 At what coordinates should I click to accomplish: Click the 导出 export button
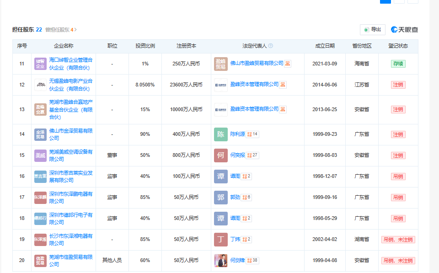373,30
